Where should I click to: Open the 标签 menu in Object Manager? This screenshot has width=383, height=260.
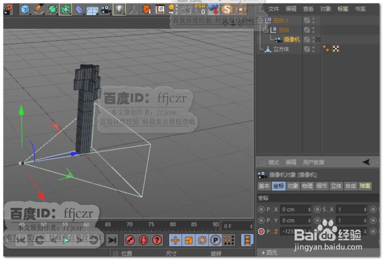pyautogui.click(x=343, y=9)
